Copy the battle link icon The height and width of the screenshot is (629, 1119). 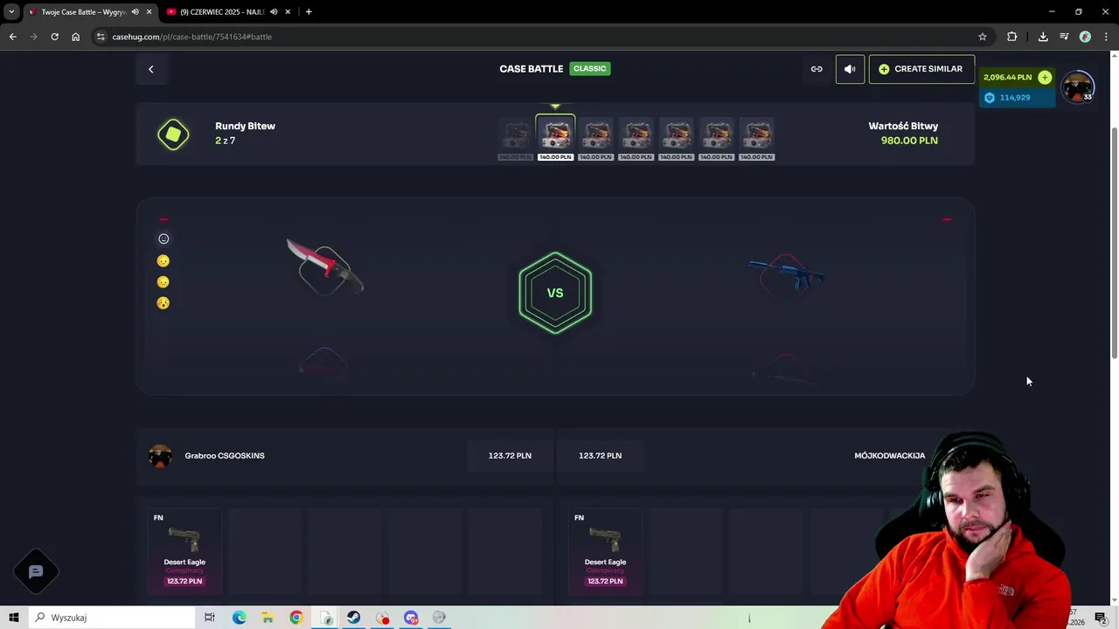click(817, 69)
